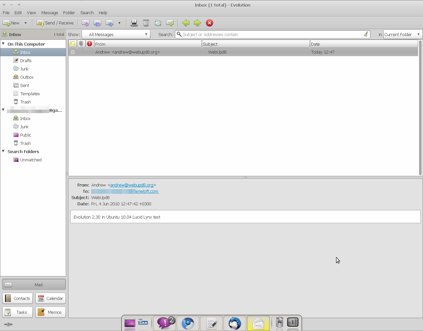The height and width of the screenshot is (331, 423).
Task: Click the Evolution envelope dock icon
Action: (x=258, y=323)
